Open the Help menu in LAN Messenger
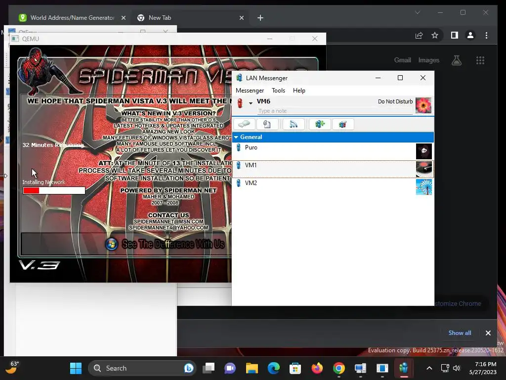The image size is (506, 380). coord(299,91)
